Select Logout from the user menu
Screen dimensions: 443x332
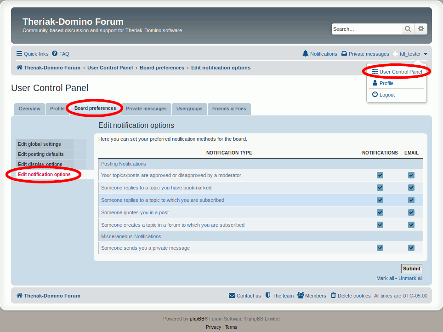pyautogui.click(x=387, y=95)
